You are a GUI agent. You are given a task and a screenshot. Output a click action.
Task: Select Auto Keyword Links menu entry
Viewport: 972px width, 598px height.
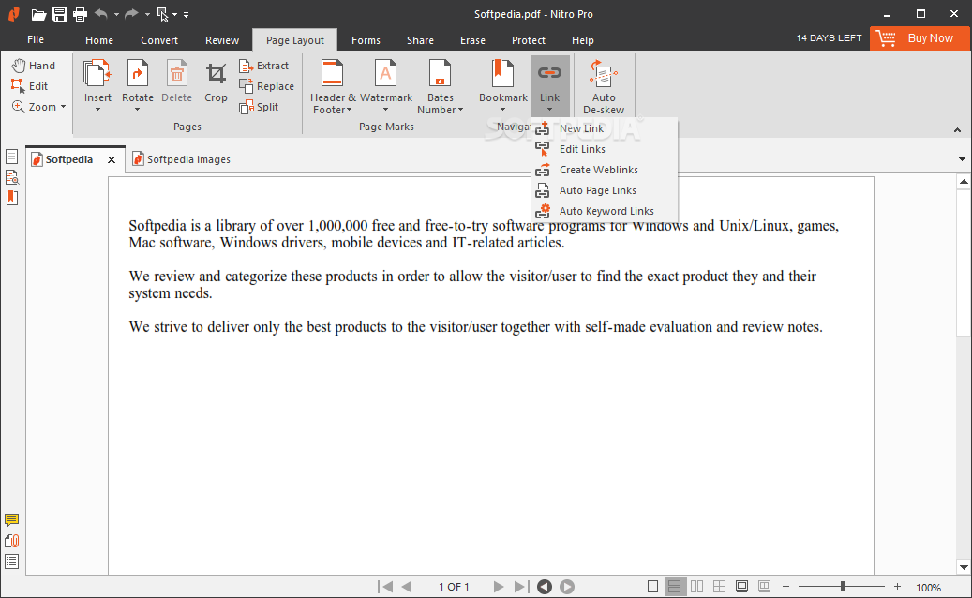[606, 211]
